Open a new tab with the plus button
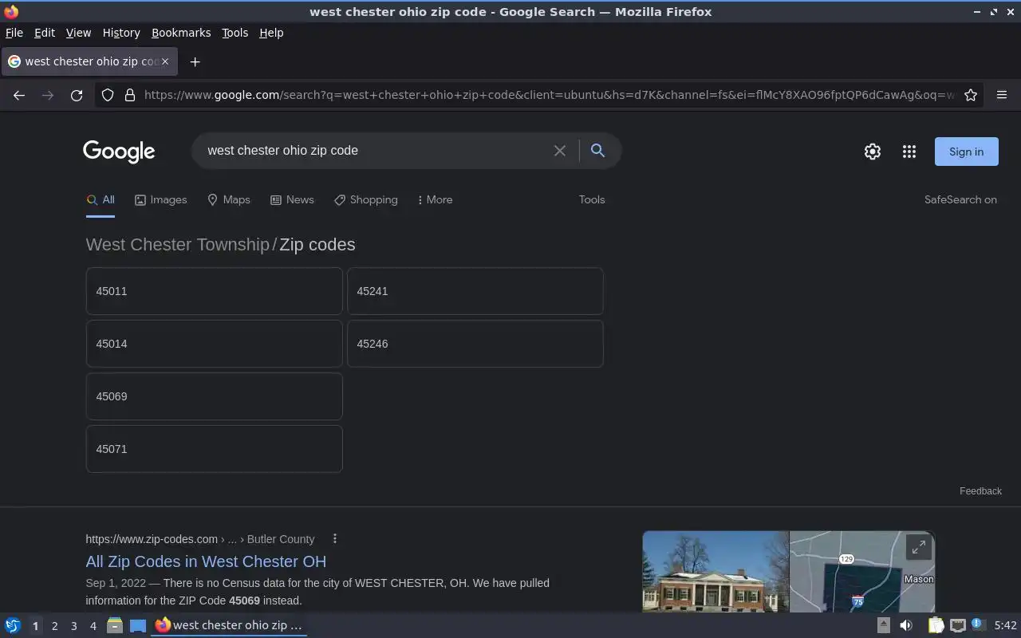The height and width of the screenshot is (638, 1021). coord(195,61)
